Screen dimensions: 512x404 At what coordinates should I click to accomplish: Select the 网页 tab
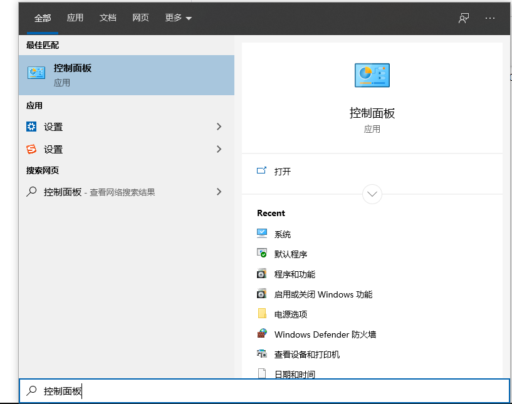[x=140, y=18]
